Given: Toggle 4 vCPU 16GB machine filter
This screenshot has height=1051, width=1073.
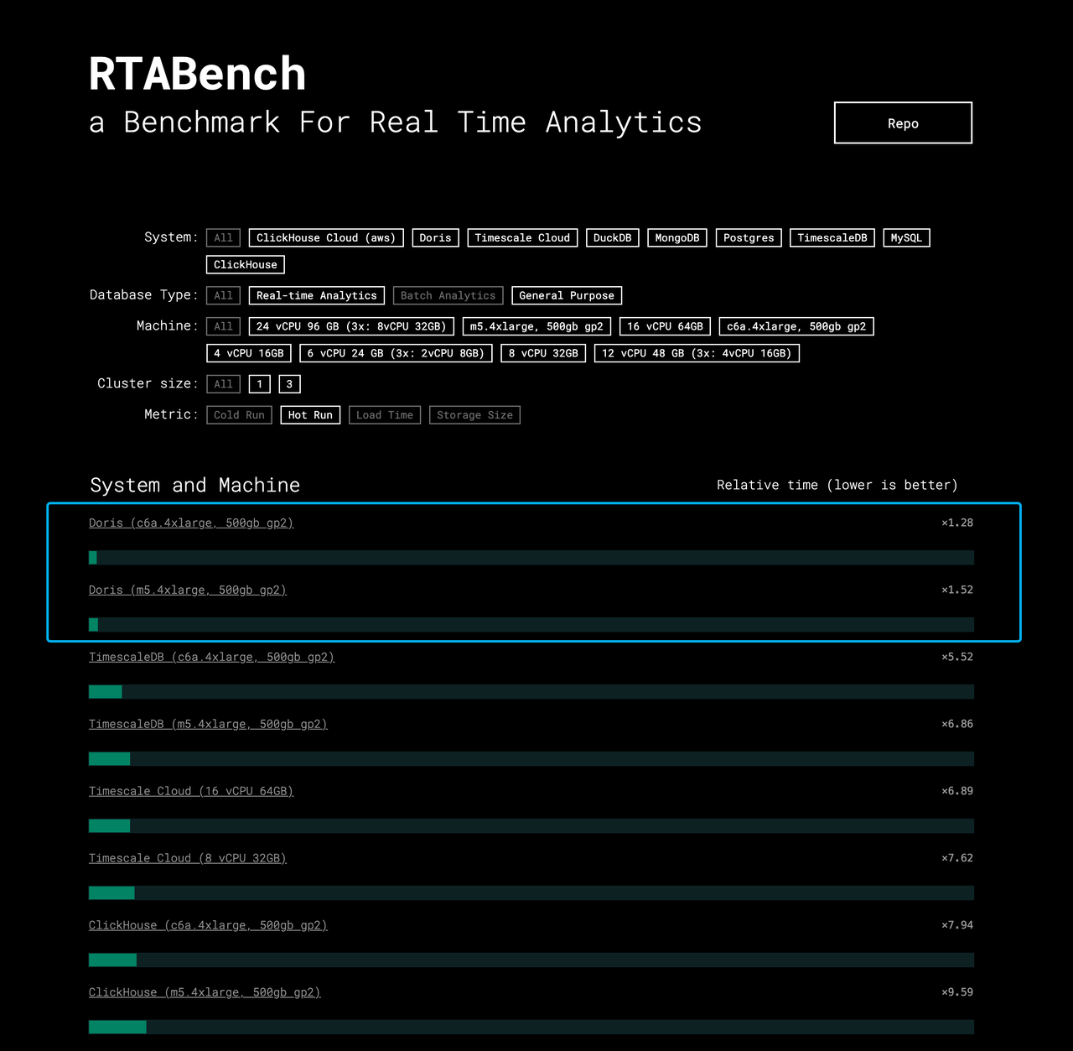Looking at the screenshot, I should point(249,353).
